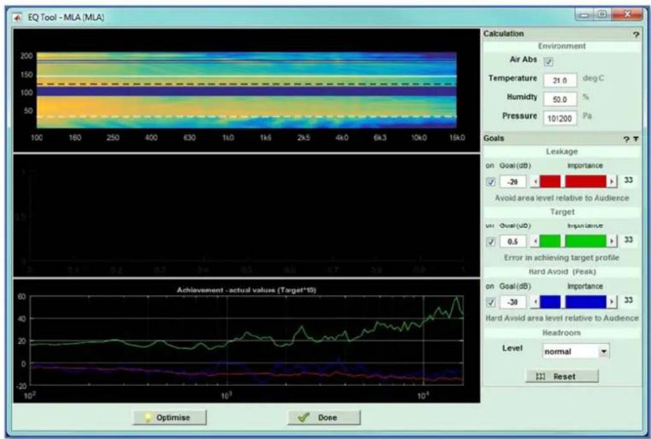The width and height of the screenshot is (651, 439).
Task: Disable the Leakage goal checkbox
Action: click(491, 181)
